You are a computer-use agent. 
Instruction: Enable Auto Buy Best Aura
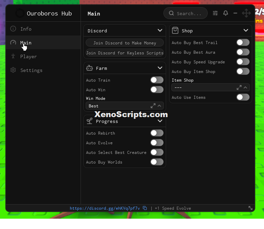pyautogui.click(x=243, y=52)
